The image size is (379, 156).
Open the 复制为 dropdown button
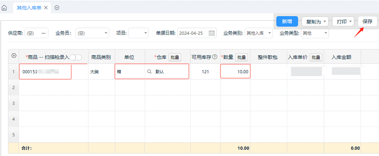coord(315,21)
